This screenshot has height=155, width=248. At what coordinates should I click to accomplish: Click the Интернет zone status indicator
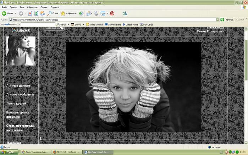(215, 147)
